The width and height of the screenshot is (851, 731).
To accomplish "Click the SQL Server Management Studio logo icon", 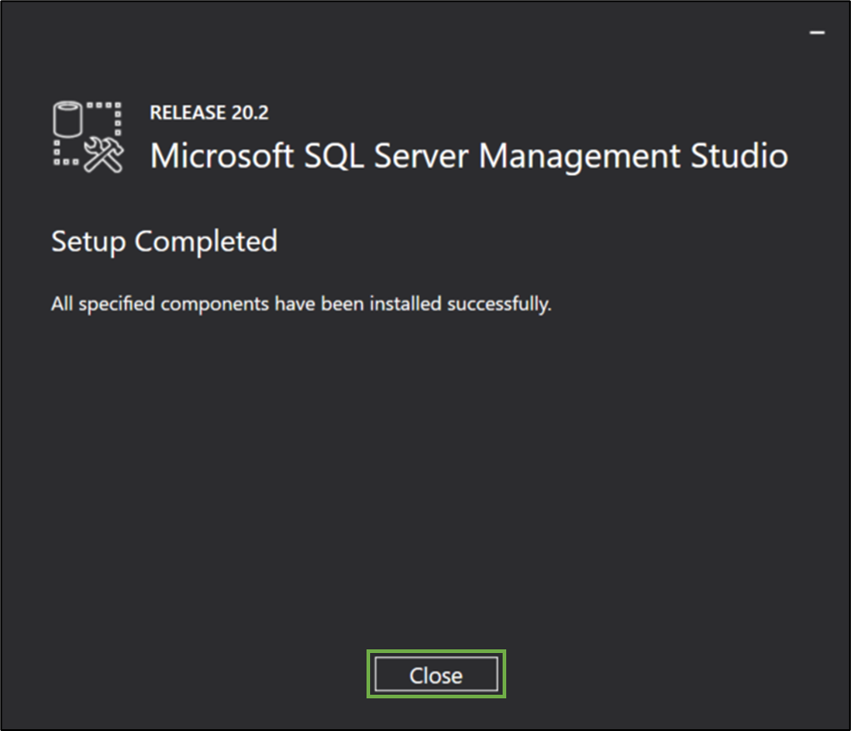I will pos(88,137).
